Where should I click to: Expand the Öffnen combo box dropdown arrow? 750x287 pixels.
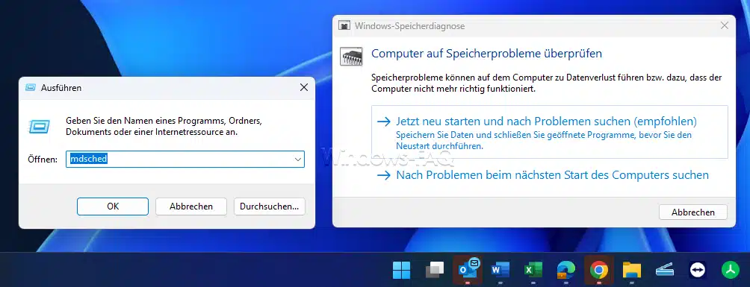pyautogui.click(x=297, y=159)
